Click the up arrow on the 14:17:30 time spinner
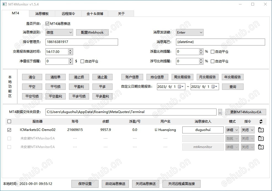 (70, 50)
